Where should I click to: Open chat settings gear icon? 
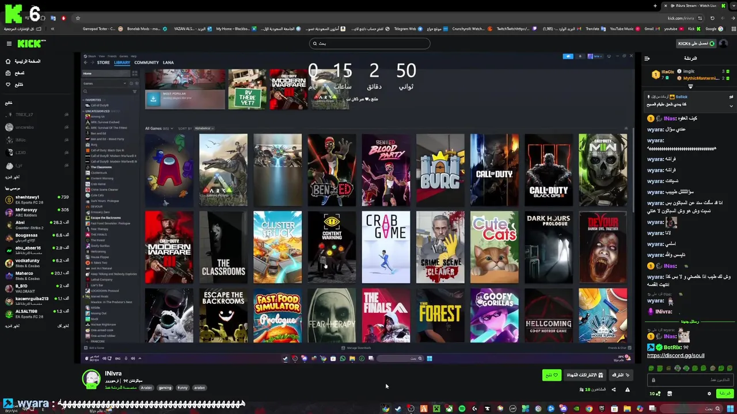709,394
